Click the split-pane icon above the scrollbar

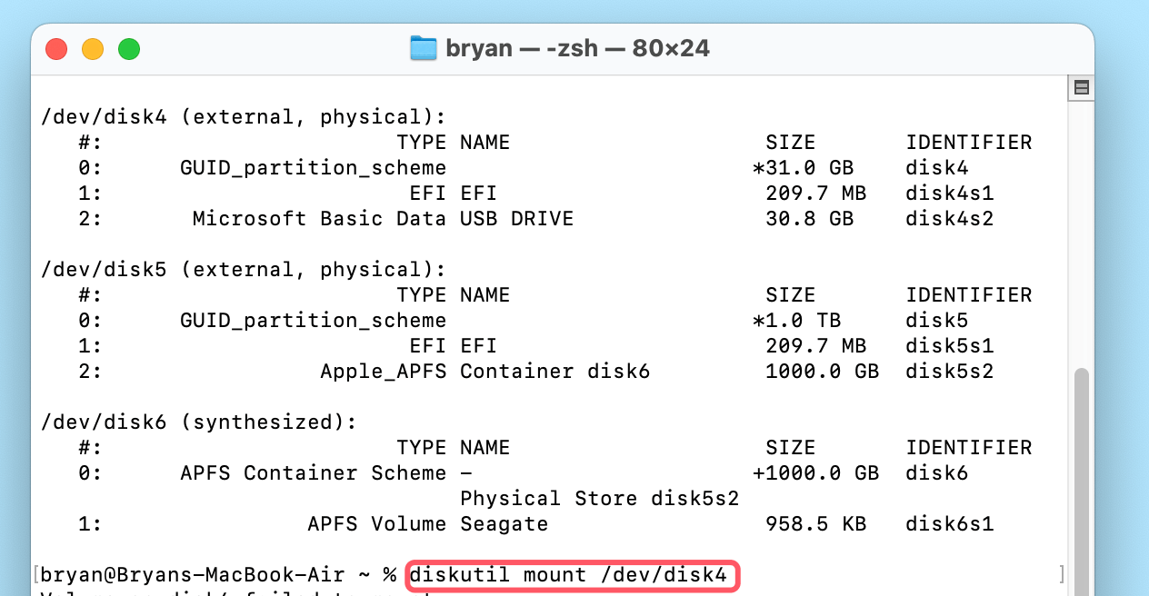1080,86
